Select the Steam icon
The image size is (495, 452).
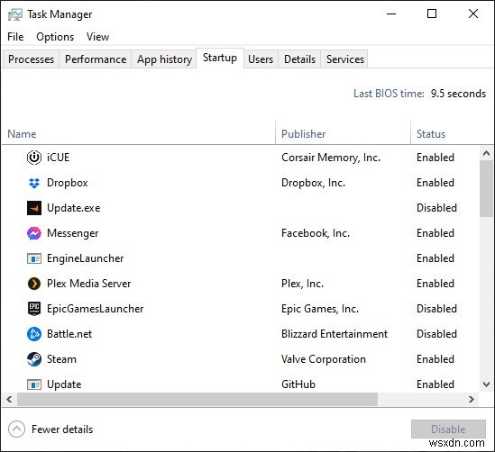tap(34, 359)
